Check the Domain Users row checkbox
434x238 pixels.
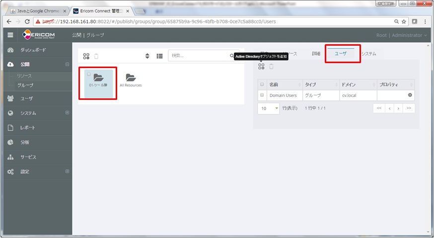click(262, 95)
